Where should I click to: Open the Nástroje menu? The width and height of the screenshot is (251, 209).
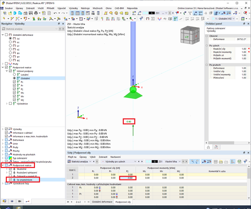click(85, 8)
